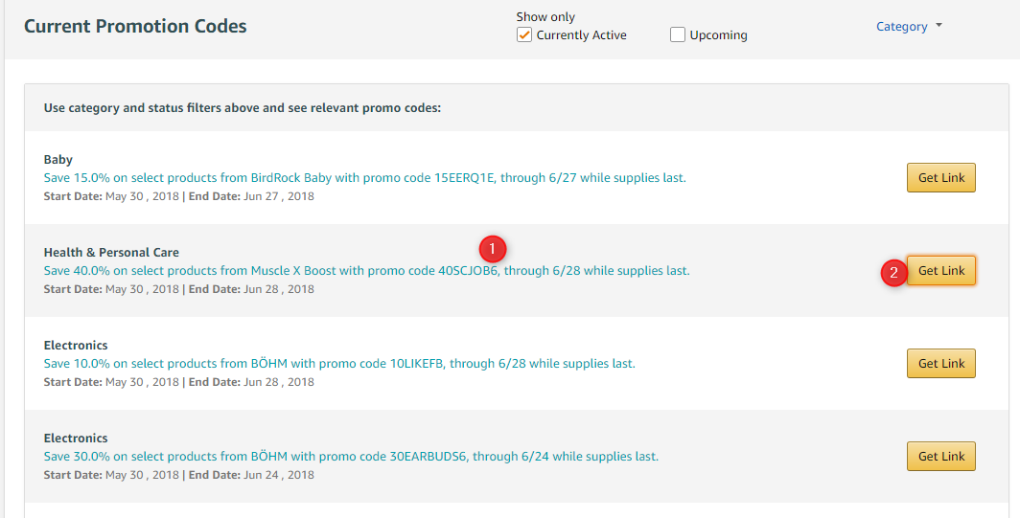
Task: Uncheck the Currently Active checkbox
Action: (x=524, y=35)
